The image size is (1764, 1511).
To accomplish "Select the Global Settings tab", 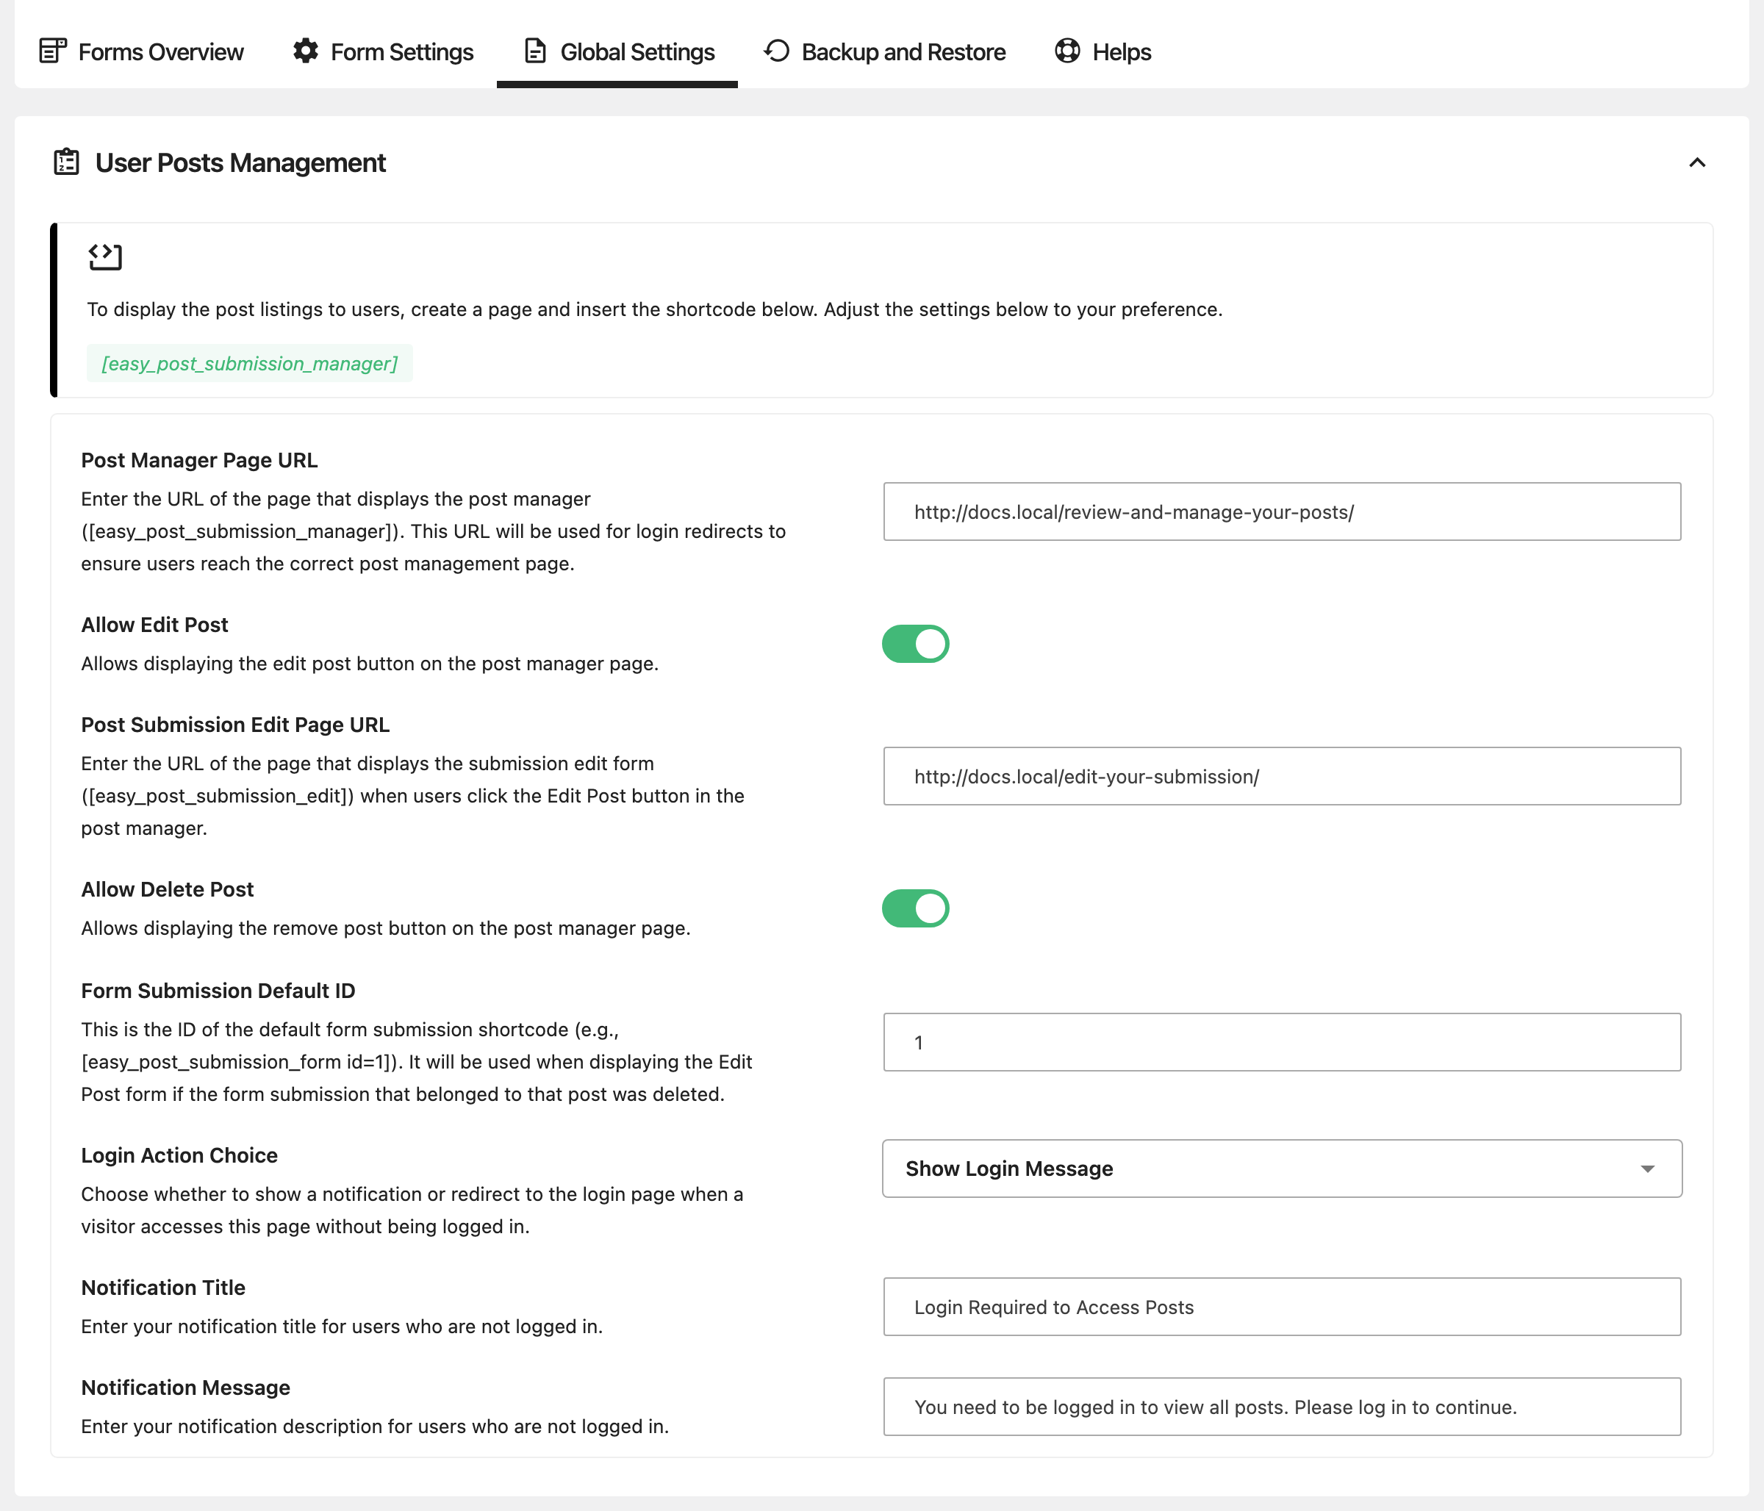I will [x=618, y=52].
